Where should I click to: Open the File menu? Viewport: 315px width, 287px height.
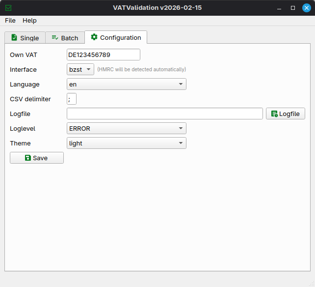click(10, 21)
